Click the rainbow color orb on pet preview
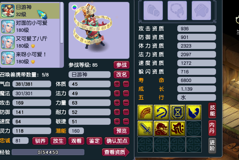239x160 pixels. [x=75, y=7]
